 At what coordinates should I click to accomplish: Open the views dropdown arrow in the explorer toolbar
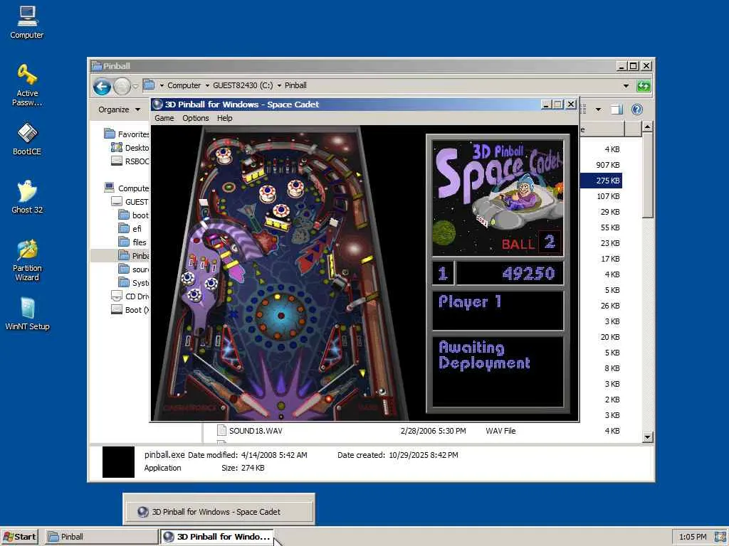click(598, 109)
